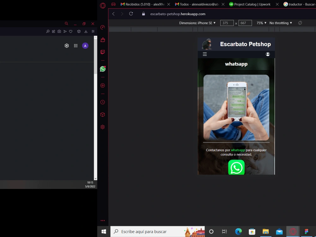
Task: Expand Dimensions: iPhone SE dropdown
Action: 197,23
